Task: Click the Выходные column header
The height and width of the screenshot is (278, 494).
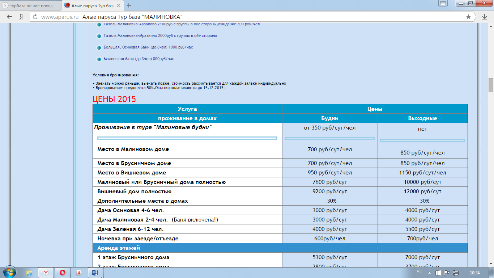Action: (422, 118)
